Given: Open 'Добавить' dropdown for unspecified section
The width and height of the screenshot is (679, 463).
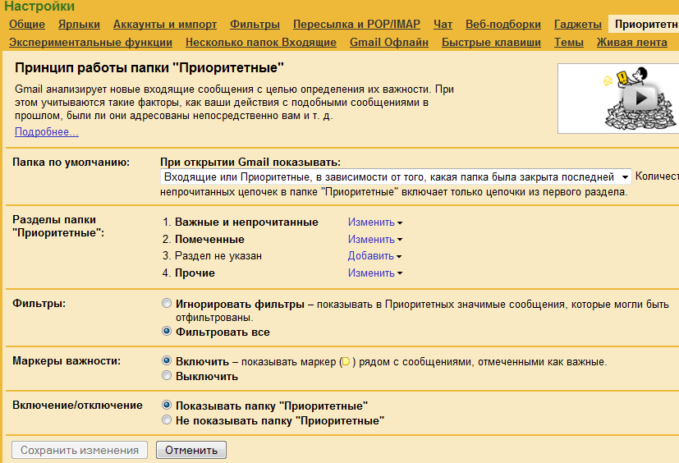Looking at the screenshot, I should point(375,256).
